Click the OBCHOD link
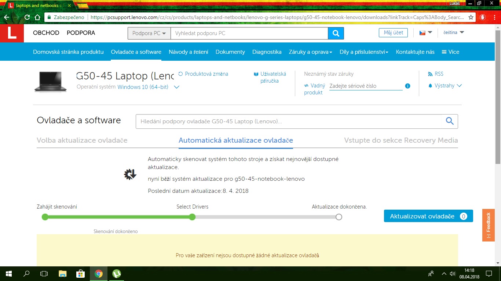501x281 pixels. tap(46, 33)
